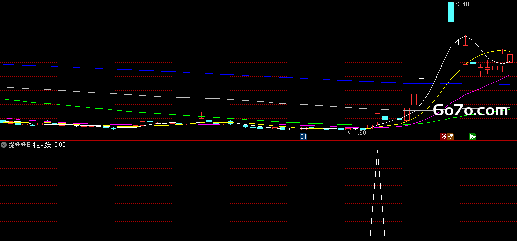The height and width of the screenshot is (241, 517).
Task: Select the 1.60 low price label
Action: tap(360, 132)
